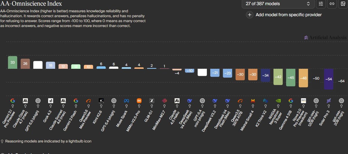This screenshot has width=348, height=154.
Task: Click the Xiaomi logo above MiMo-V2.5-Pro
Action: coord(139,101)
